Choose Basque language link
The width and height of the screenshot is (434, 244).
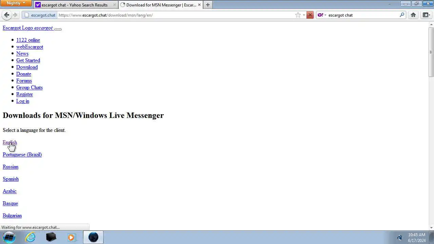point(10,203)
